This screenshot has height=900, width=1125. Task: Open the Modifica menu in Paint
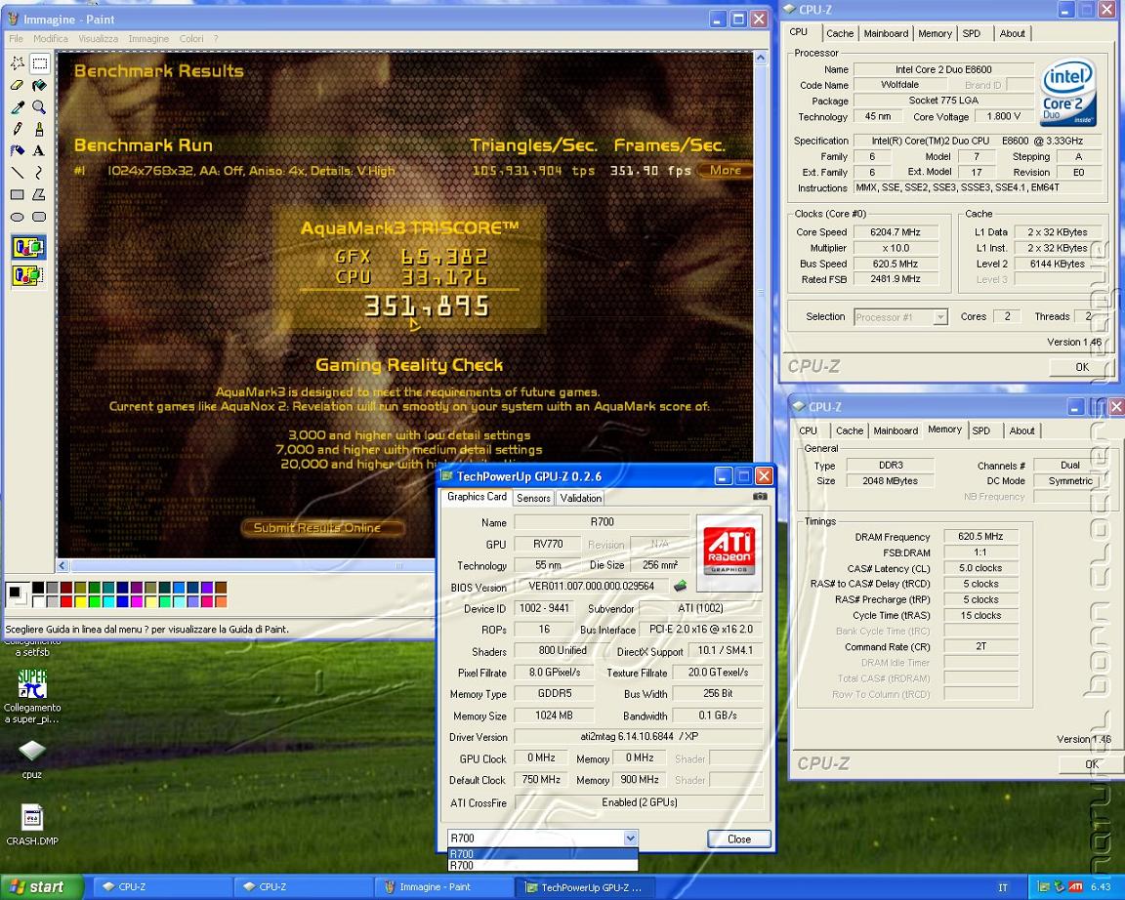pos(50,39)
